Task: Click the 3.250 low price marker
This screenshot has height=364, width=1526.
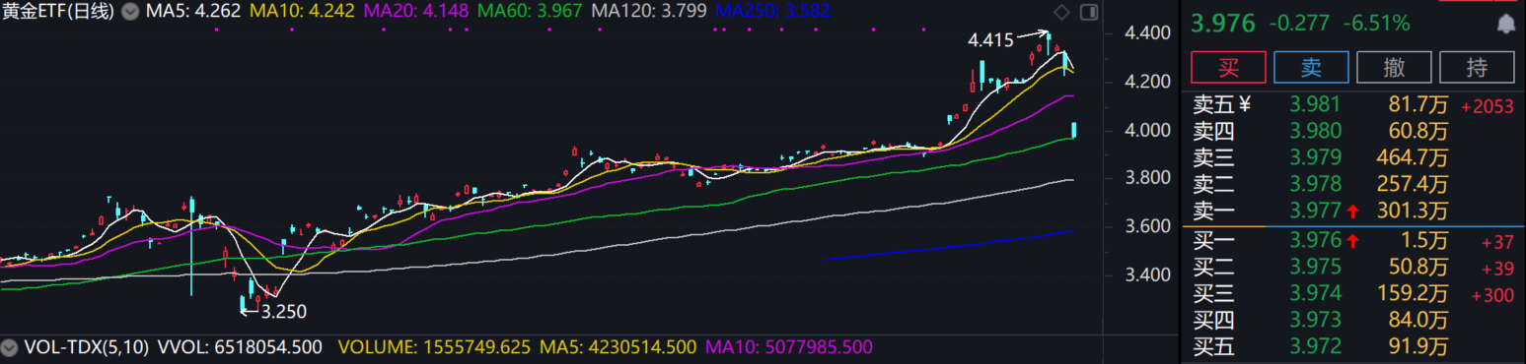Action: pyautogui.click(x=283, y=312)
